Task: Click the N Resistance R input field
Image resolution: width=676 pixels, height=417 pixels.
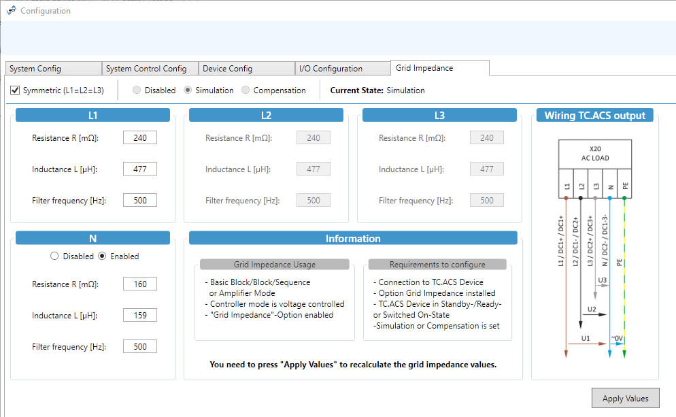Action: coord(140,284)
